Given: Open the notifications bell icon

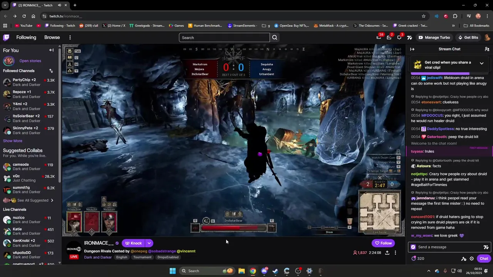Looking at the screenshot, I should [x=399, y=37].
